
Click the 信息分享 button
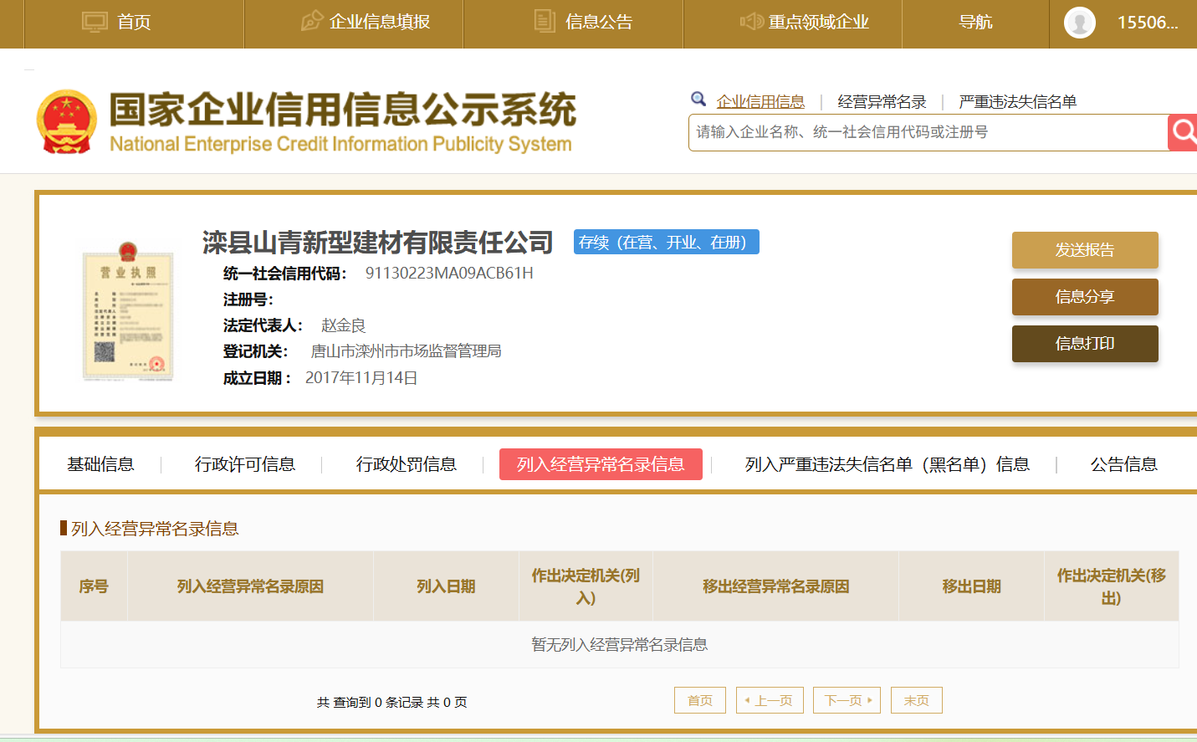1084,297
